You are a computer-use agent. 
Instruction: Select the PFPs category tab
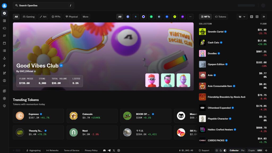[x=56, y=17]
